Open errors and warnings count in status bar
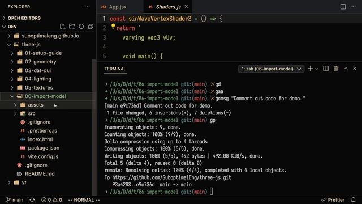Viewport: 362px width, 204px height. coord(51,200)
